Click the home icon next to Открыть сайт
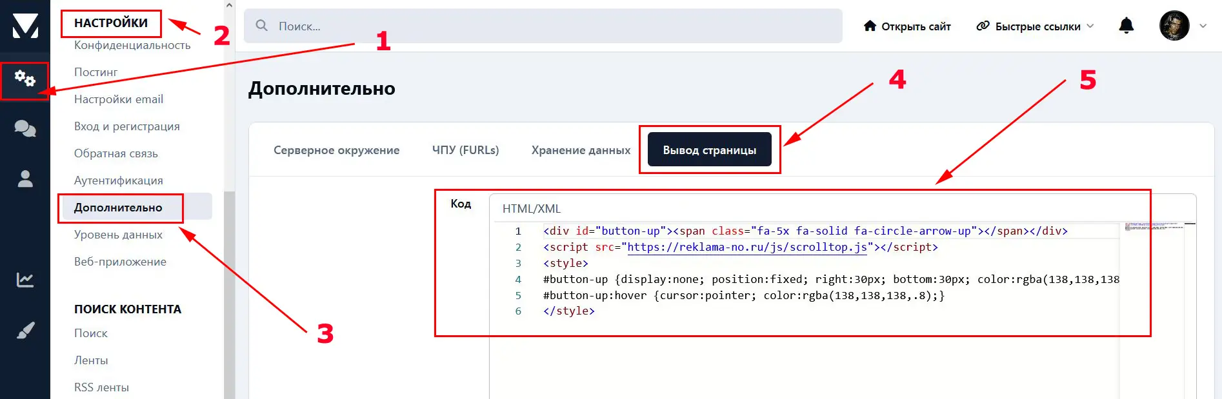Screen dimensions: 1222x399 pyautogui.click(x=870, y=26)
